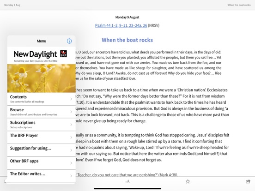Open the share icon in bottom toolbar
Image resolution: width=255 pixels, height=191 pixels.
[248, 181]
